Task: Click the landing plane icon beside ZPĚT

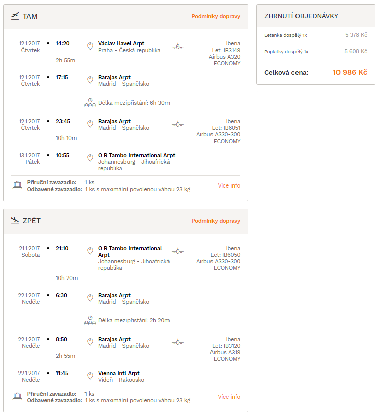Action: pyautogui.click(x=15, y=221)
